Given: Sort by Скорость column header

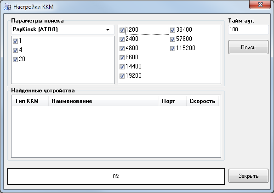Looking at the screenshot, I should [203, 101].
